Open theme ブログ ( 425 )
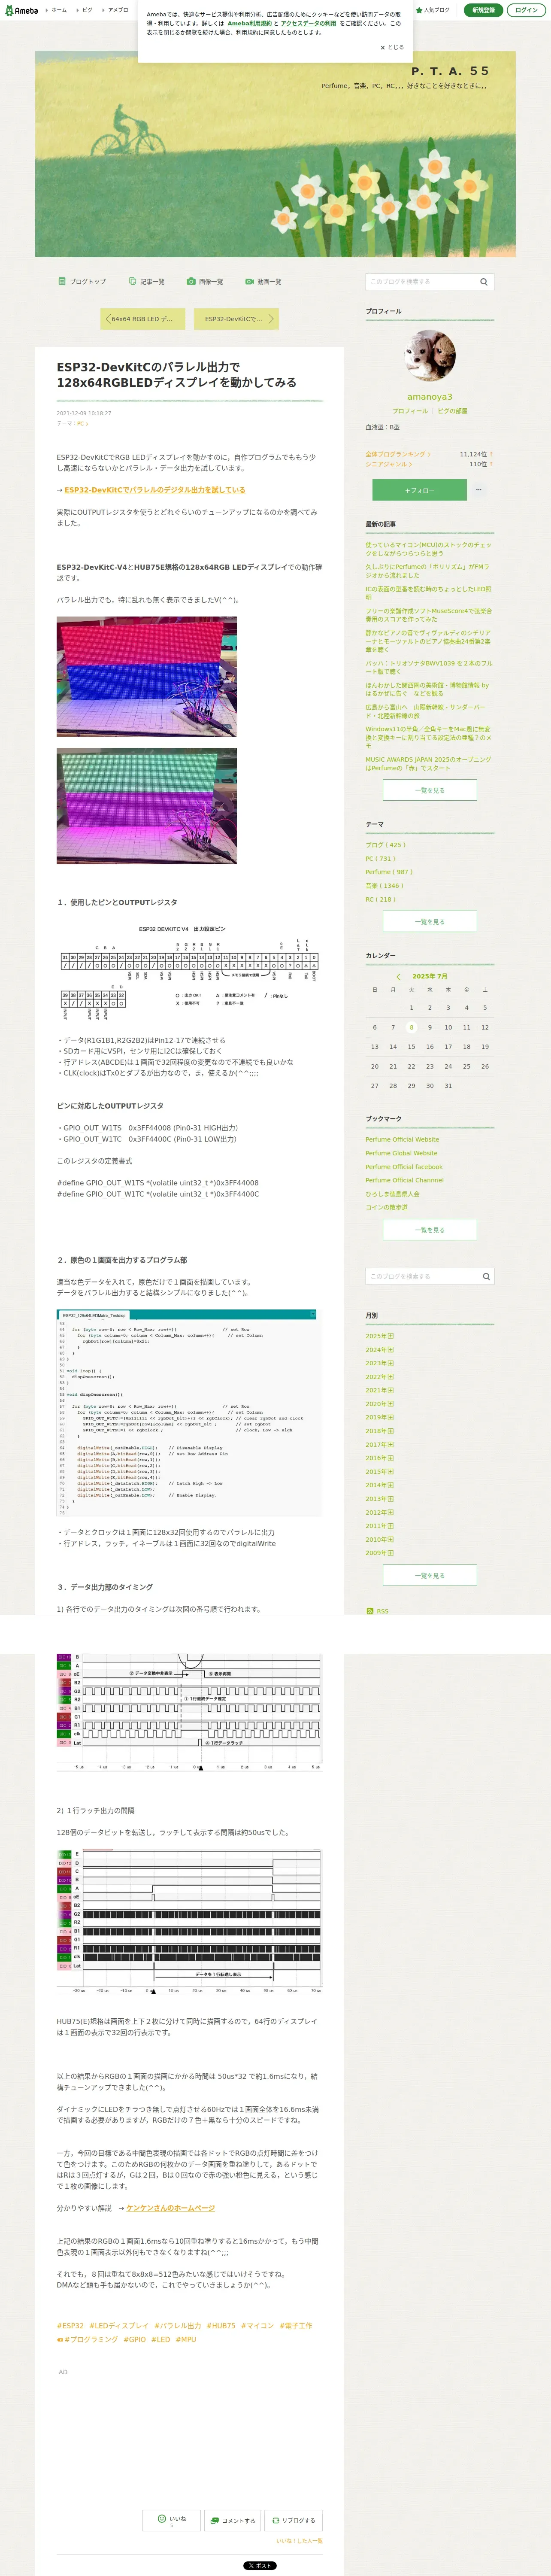The image size is (551, 2576). 385,845
